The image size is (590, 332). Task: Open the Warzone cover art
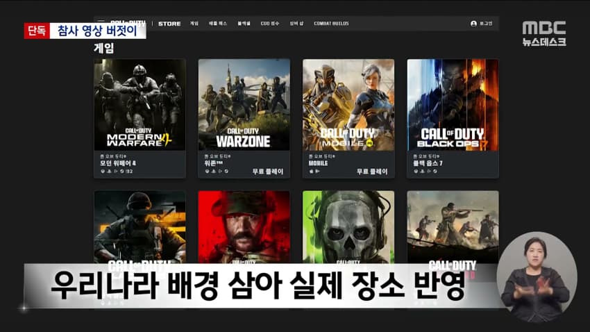tap(244, 105)
